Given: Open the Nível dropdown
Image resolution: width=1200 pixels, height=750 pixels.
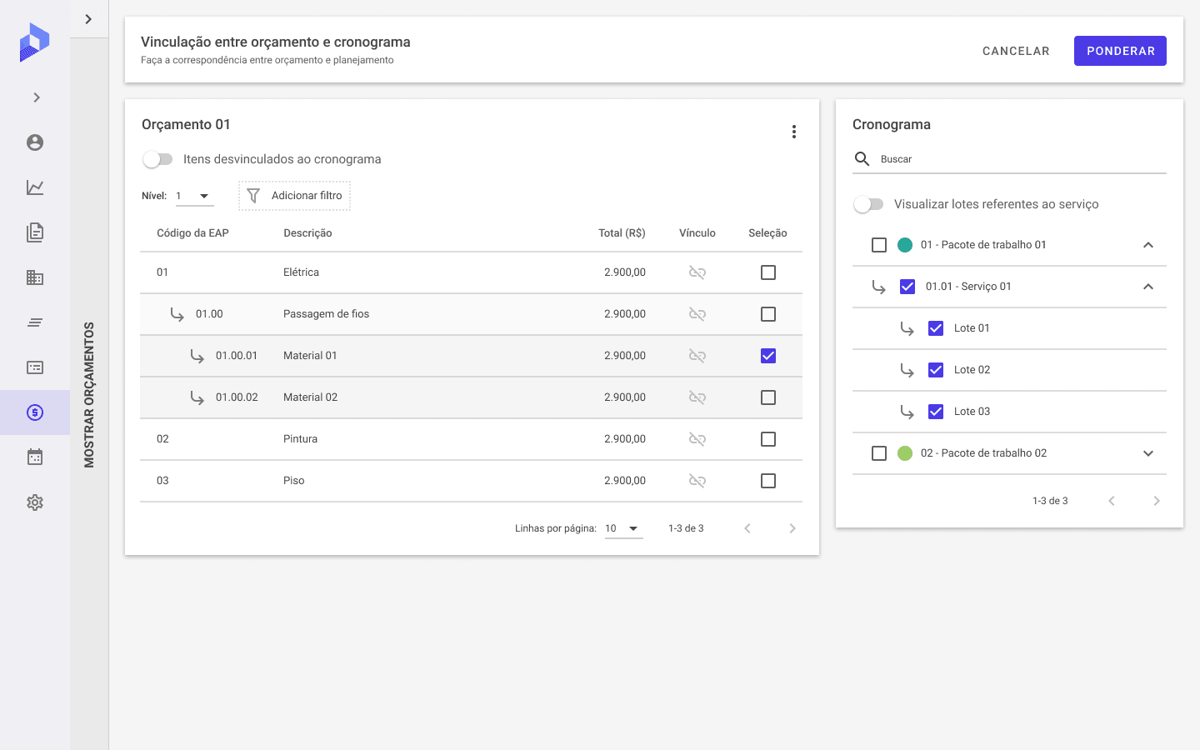Looking at the screenshot, I should 195,196.
